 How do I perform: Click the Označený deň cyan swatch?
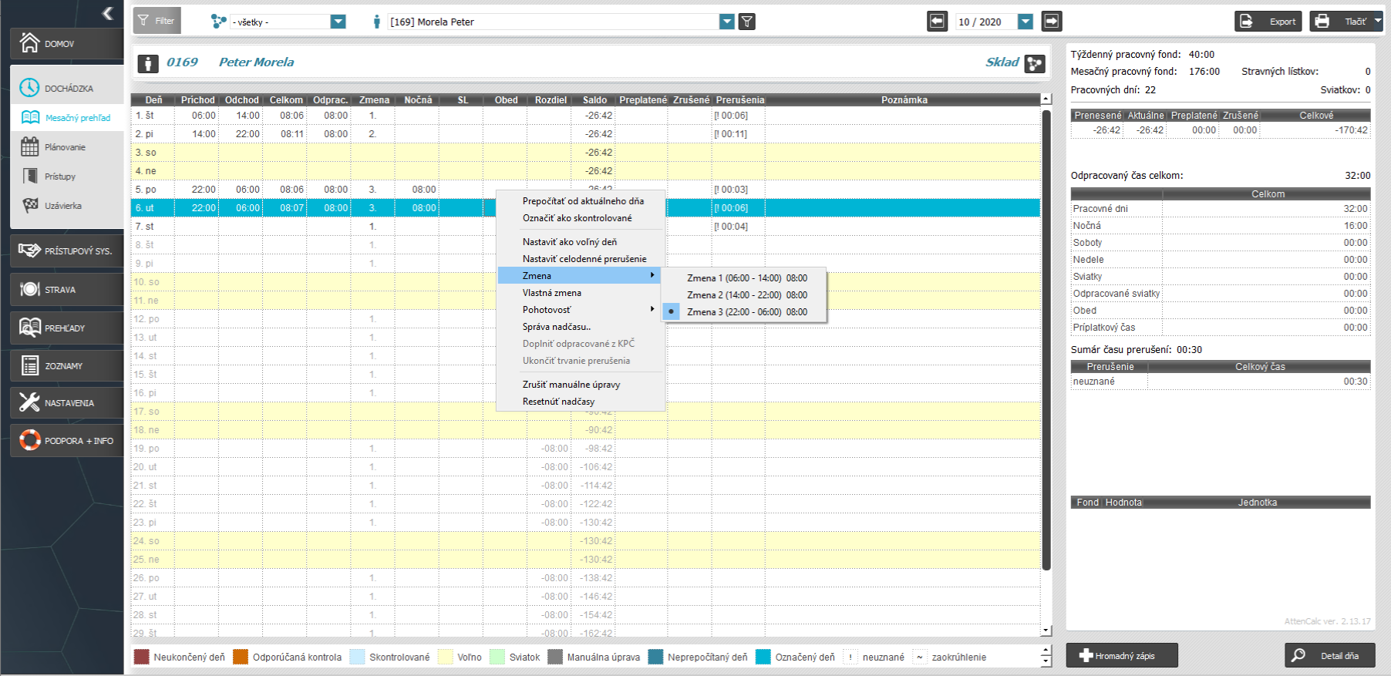[763, 657]
